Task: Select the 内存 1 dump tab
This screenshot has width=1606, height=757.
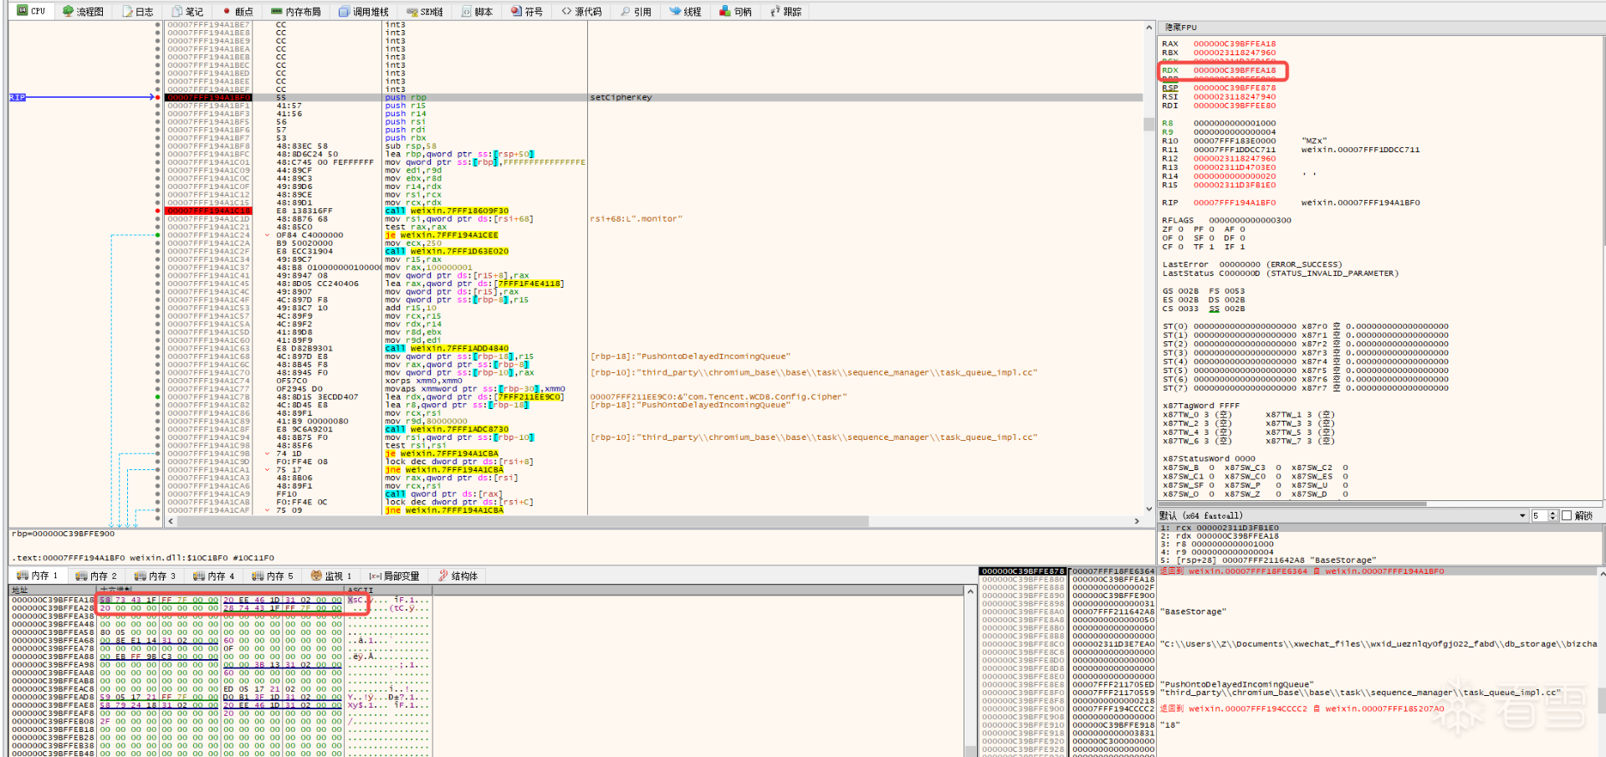Action: coord(37,575)
